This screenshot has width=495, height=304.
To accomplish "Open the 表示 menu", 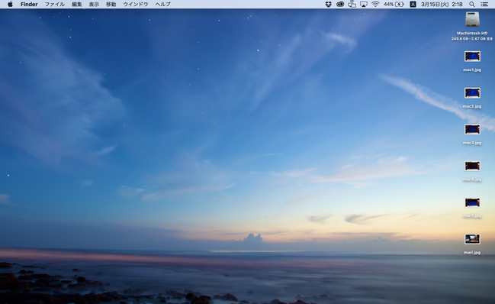I will pyautogui.click(x=94, y=4).
